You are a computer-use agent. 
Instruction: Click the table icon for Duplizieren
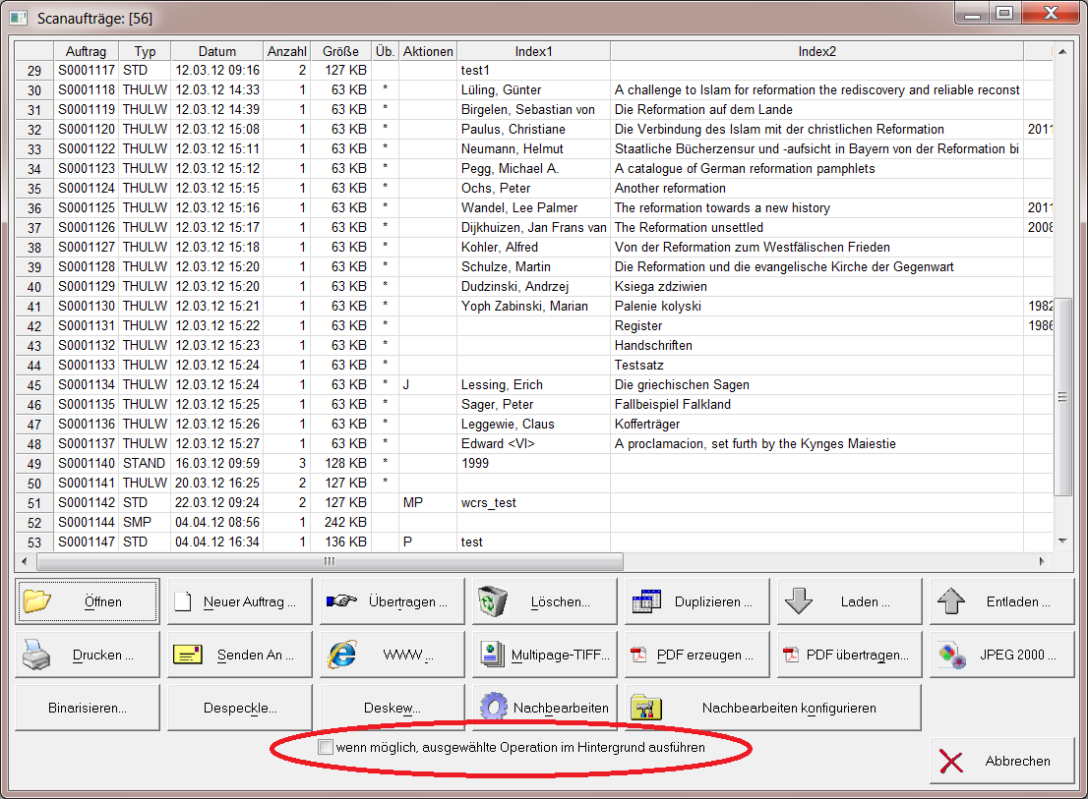coord(646,600)
